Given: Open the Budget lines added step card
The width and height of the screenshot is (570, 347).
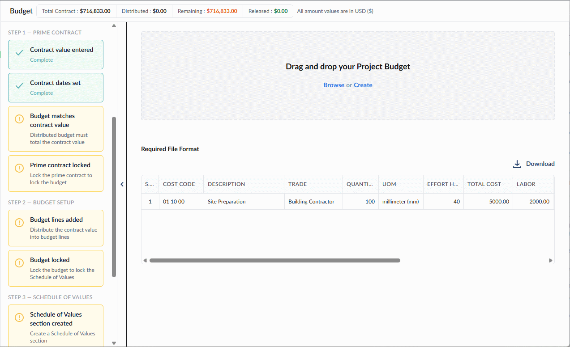Looking at the screenshot, I should click(x=56, y=228).
